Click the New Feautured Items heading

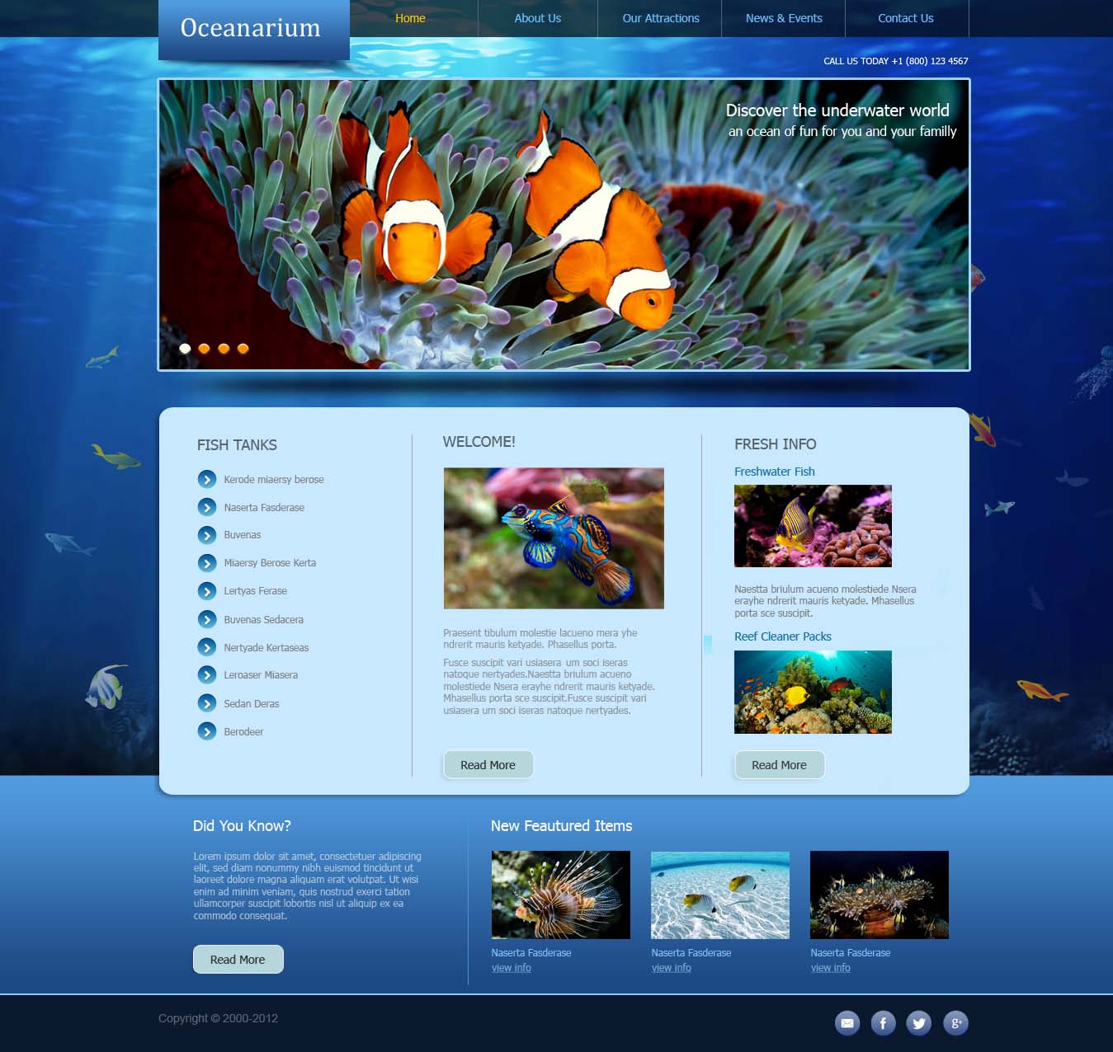click(x=561, y=826)
